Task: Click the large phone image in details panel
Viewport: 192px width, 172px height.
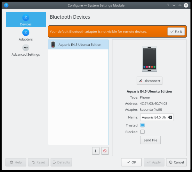Action: point(149,59)
